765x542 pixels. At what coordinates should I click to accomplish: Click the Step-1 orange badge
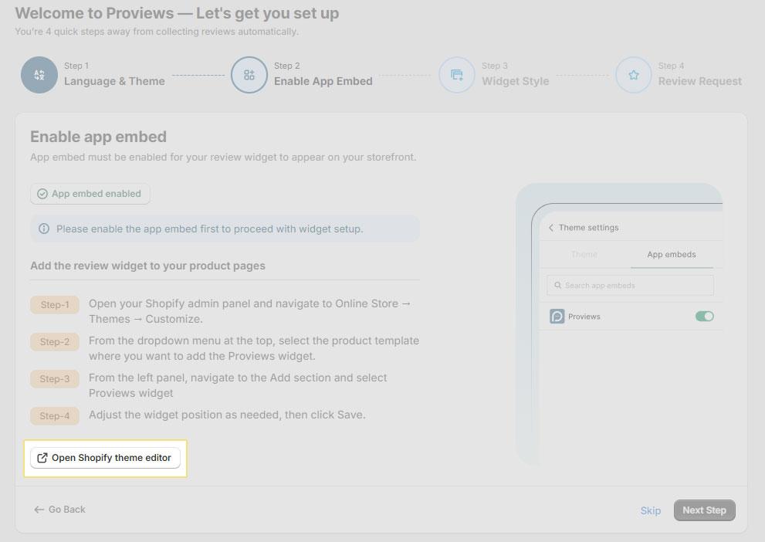(55, 305)
